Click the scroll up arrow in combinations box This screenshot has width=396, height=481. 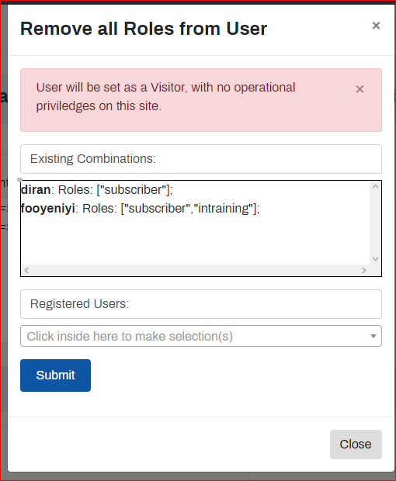click(375, 186)
